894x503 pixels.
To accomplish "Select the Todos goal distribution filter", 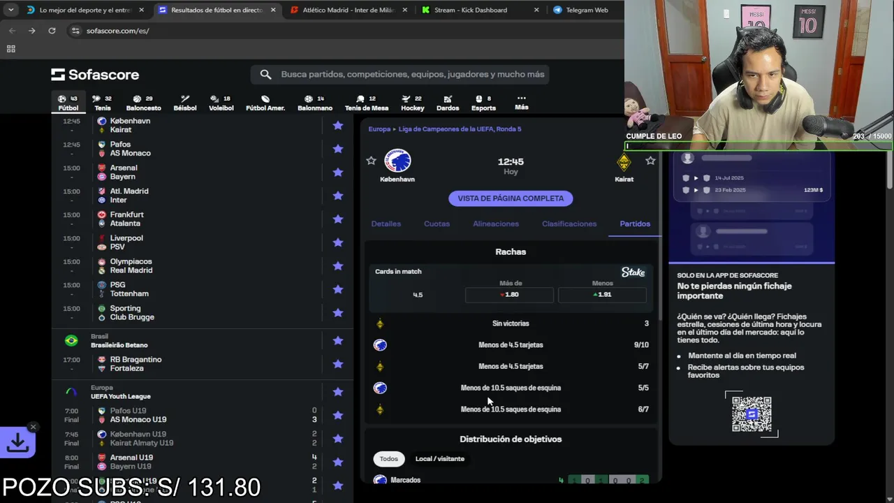I will (389, 459).
